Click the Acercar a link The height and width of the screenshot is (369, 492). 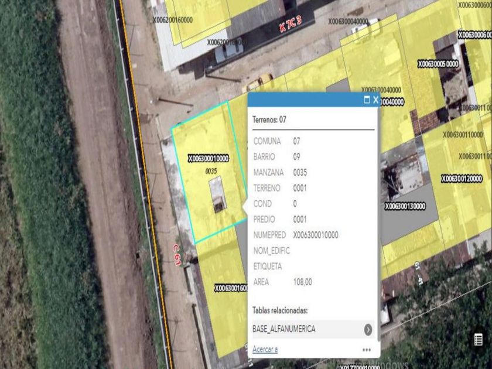(265, 349)
